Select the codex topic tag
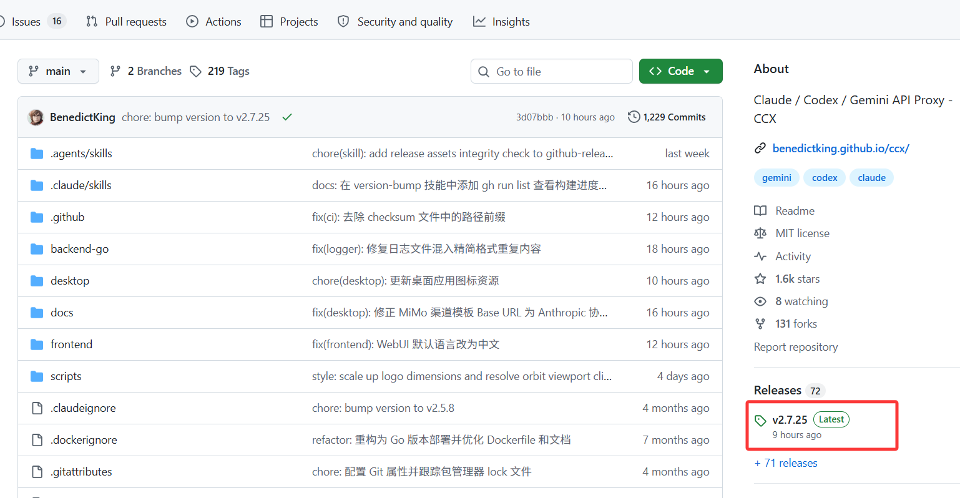The width and height of the screenshot is (960, 498). (x=825, y=178)
